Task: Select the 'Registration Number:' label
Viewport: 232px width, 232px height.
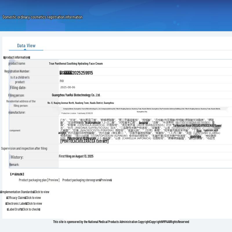Action: click(17, 71)
